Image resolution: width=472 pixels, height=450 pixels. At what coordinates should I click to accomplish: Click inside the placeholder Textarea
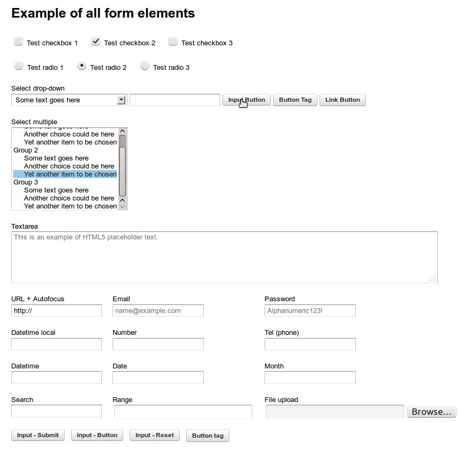[x=225, y=258]
